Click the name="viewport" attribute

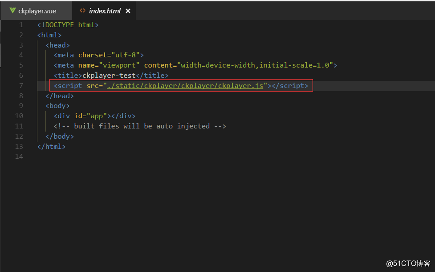[109, 65]
